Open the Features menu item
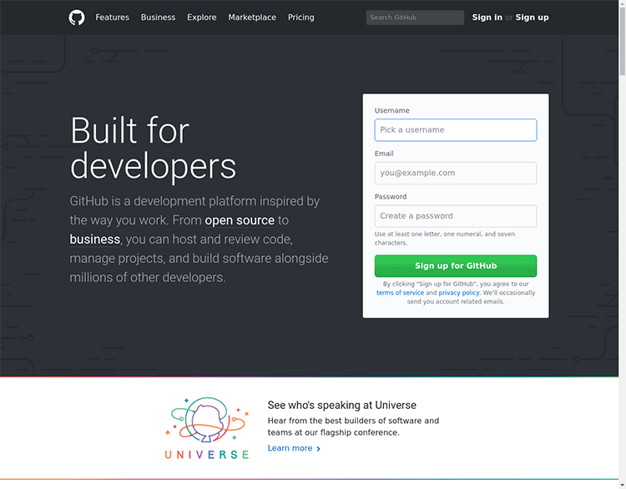This screenshot has height=489, width=626. [x=112, y=18]
